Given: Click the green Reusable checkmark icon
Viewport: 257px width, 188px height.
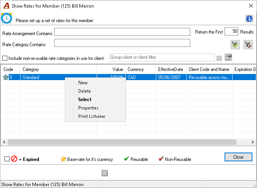Looking at the screenshot, I should click(126, 159).
